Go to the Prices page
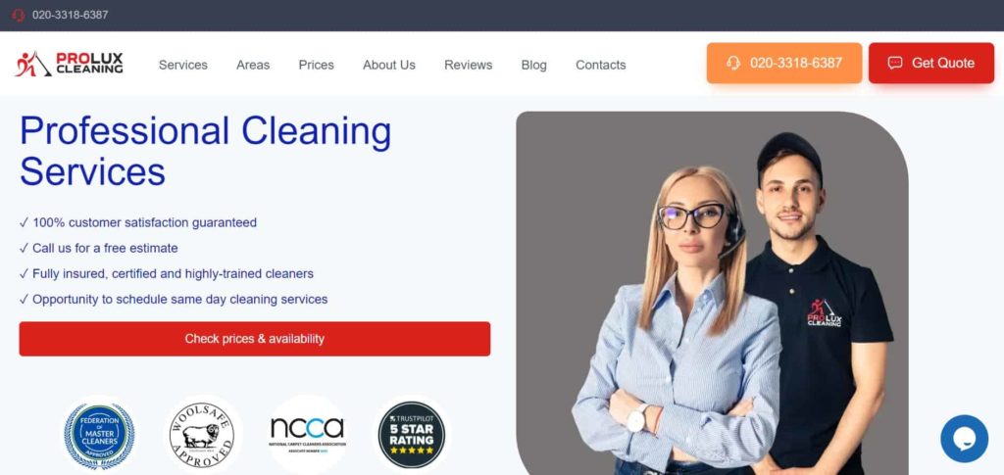 317,65
